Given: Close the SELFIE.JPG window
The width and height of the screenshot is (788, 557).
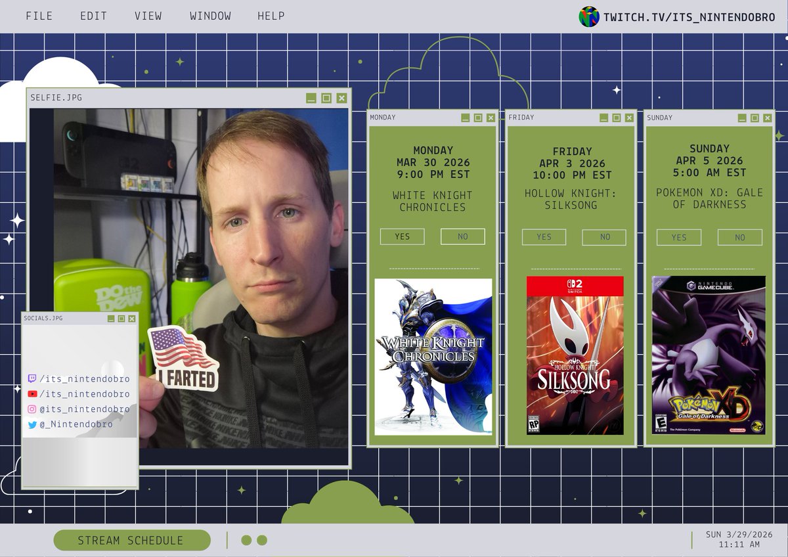Looking at the screenshot, I should (341, 98).
